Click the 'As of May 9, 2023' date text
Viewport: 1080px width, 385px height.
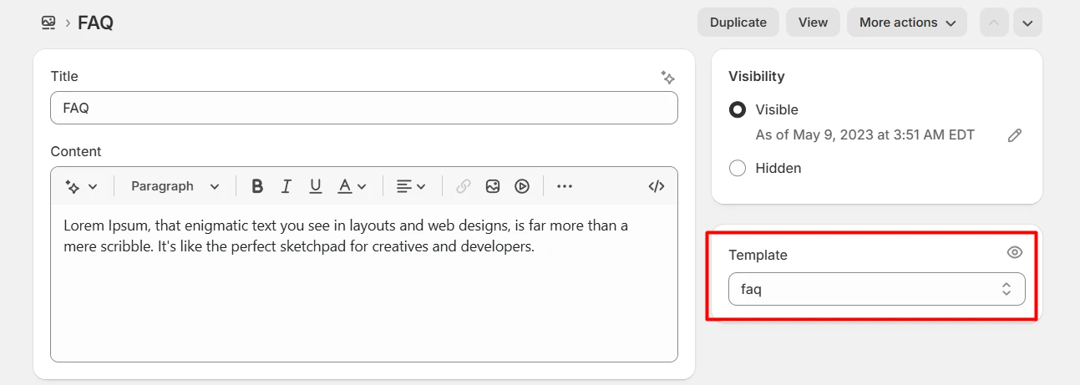click(865, 135)
